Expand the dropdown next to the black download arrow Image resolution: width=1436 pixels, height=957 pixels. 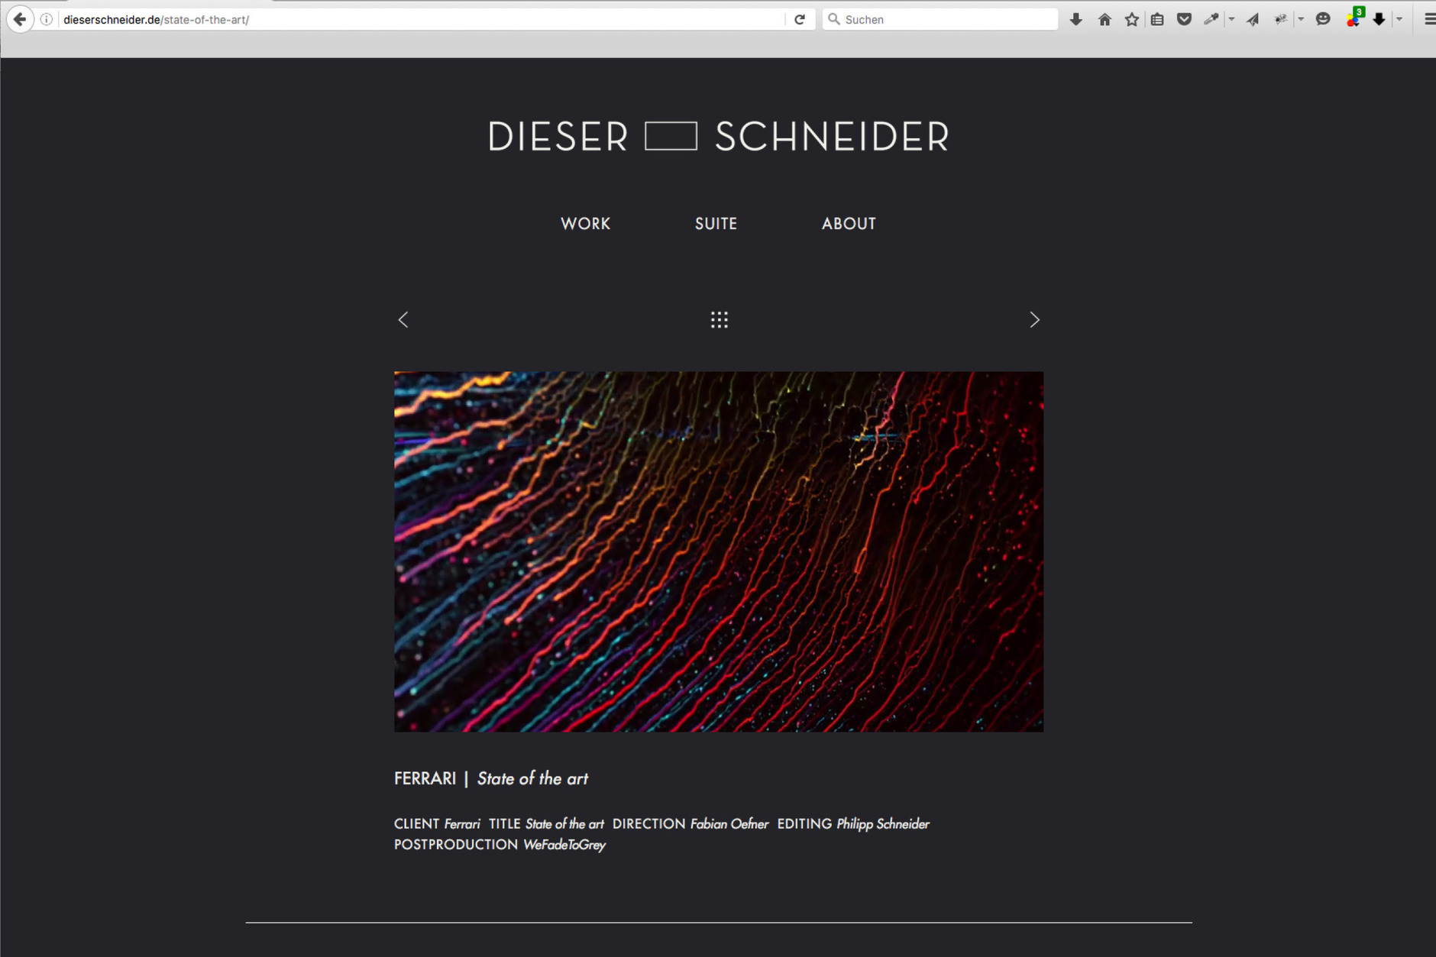(x=1399, y=19)
